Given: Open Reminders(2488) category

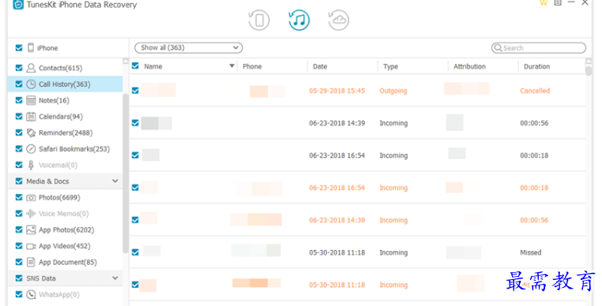Looking at the screenshot, I should tap(66, 132).
